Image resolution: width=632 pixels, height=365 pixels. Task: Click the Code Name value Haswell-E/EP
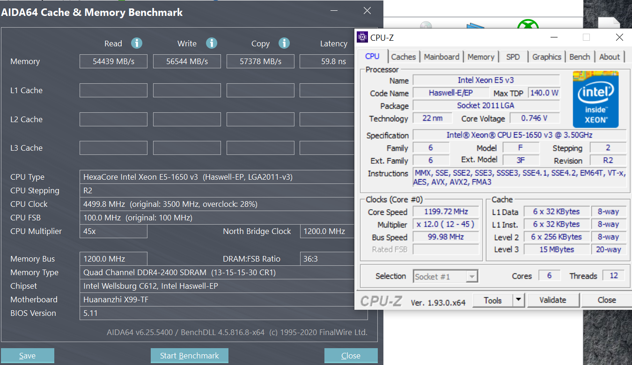coord(451,93)
